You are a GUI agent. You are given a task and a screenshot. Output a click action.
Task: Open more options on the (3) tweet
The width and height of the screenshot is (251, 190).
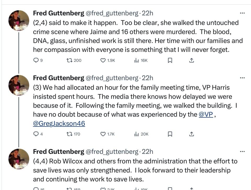click(242, 78)
